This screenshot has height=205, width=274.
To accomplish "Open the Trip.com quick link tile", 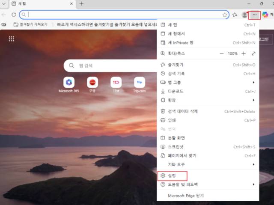I will [140, 85].
